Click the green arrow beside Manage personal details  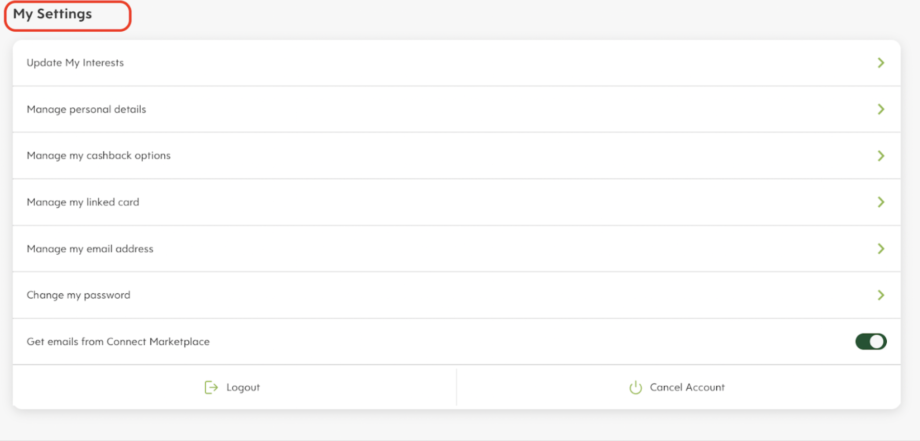[x=881, y=109]
